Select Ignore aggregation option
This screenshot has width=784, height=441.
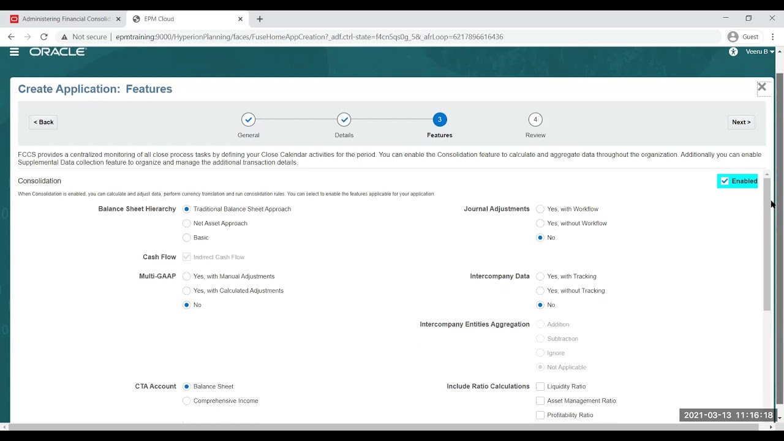540,353
